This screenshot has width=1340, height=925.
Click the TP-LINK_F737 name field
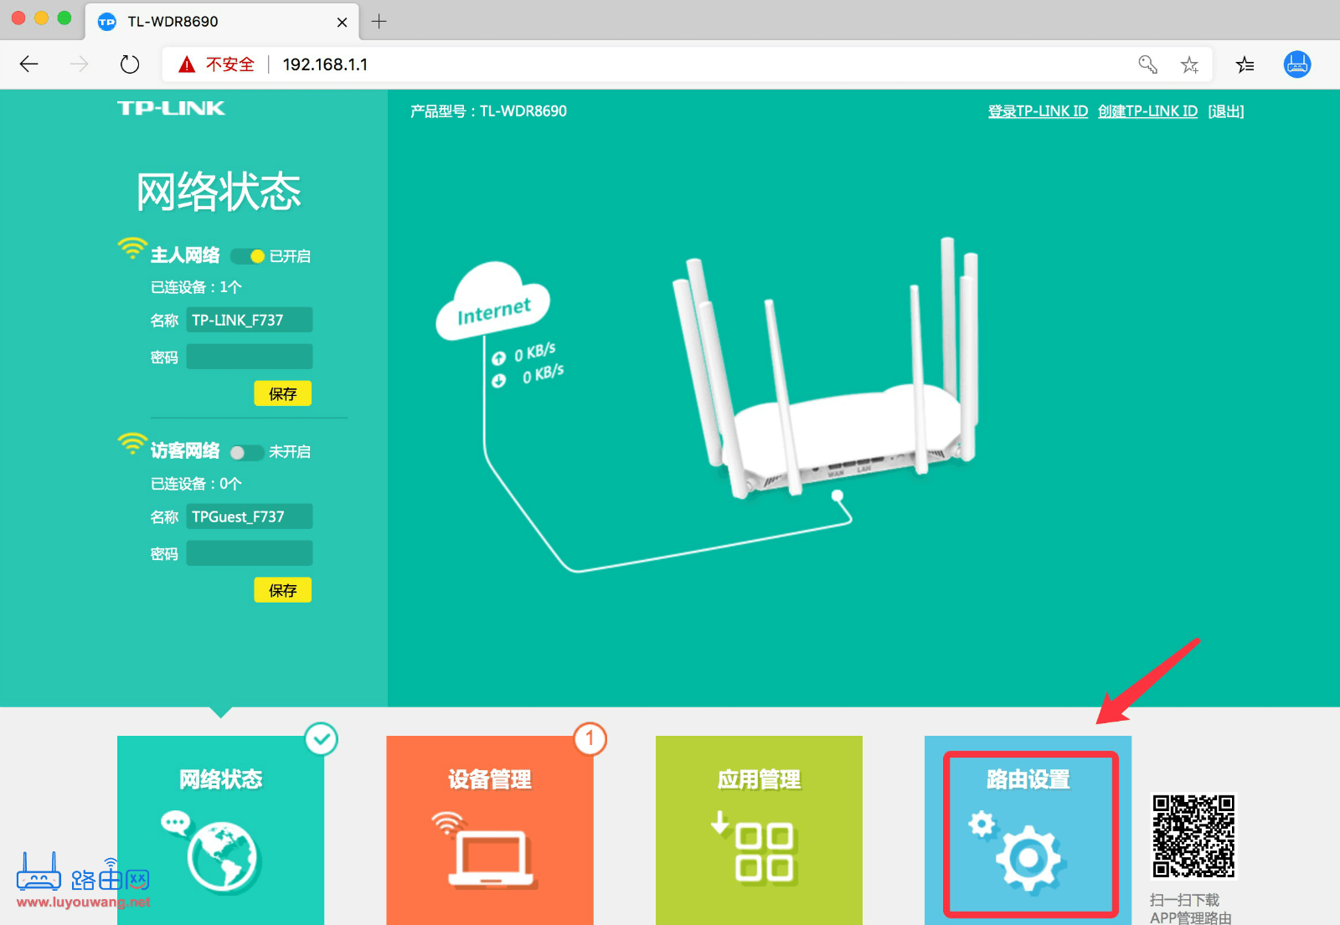(x=250, y=320)
